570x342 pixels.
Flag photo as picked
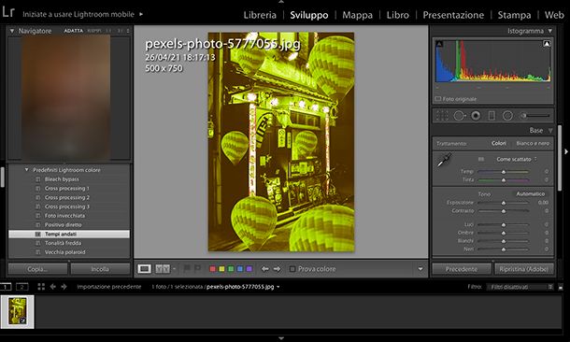coord(187,268)
